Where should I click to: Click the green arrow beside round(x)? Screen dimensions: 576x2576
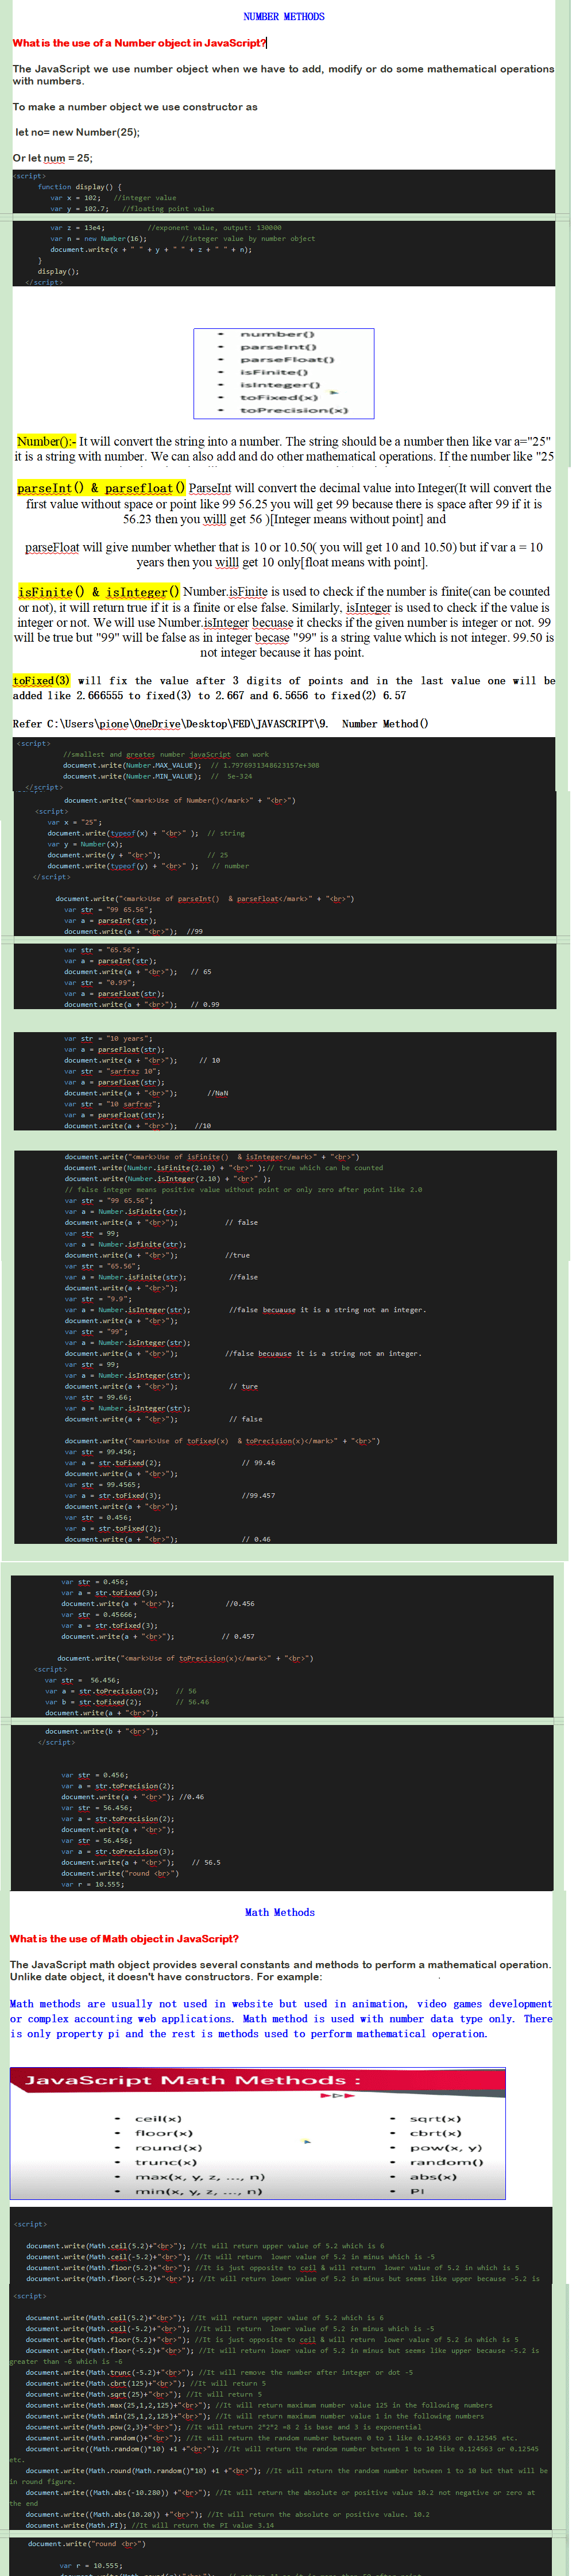[x=307, y=2141]
